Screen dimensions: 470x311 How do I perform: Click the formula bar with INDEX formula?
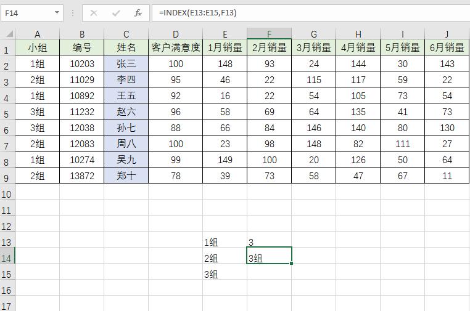[x=311, y=13]
